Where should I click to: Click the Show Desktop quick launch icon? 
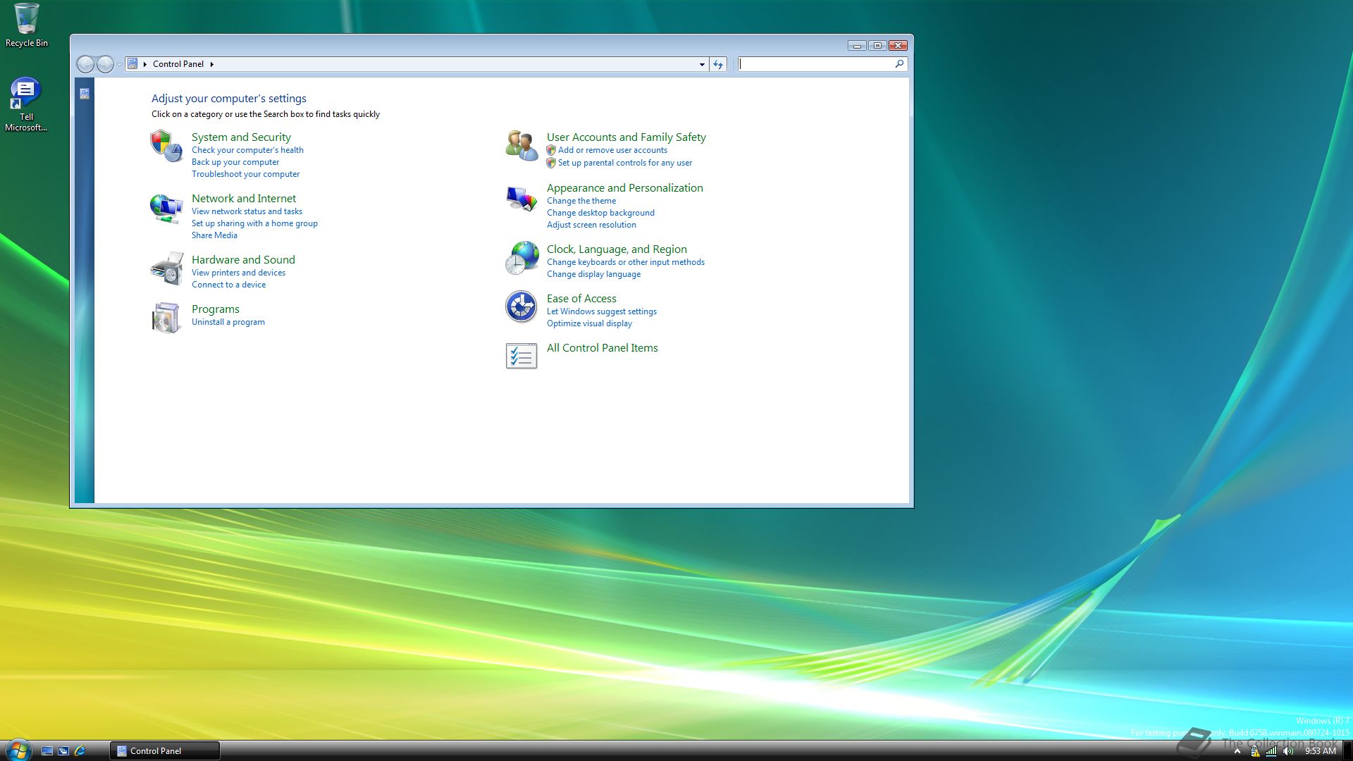47,751
